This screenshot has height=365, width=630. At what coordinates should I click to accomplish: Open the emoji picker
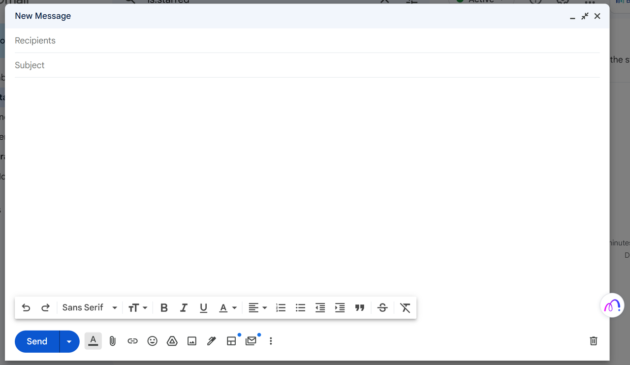(152, 341)
